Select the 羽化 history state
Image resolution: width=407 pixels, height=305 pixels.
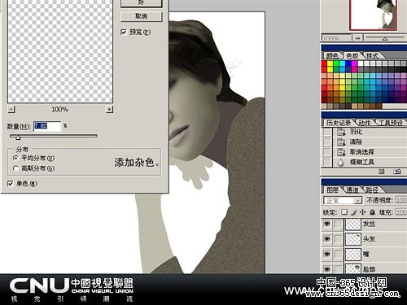[356, 132]
